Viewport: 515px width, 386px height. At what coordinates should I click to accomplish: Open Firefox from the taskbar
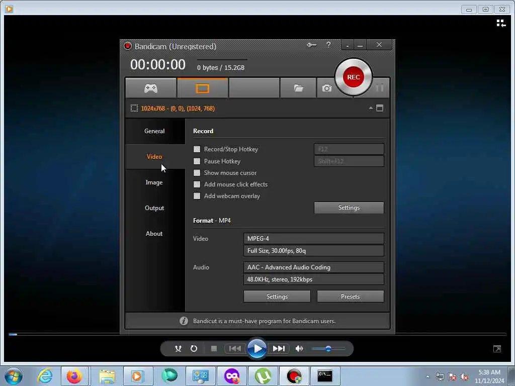74,376
